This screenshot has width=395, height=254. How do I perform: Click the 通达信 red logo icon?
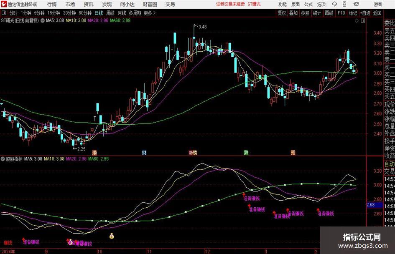4,4
